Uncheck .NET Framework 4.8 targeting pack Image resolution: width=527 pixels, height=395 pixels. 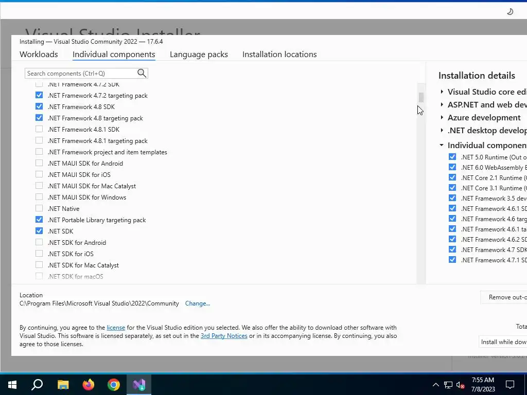(x=39, y=118)
